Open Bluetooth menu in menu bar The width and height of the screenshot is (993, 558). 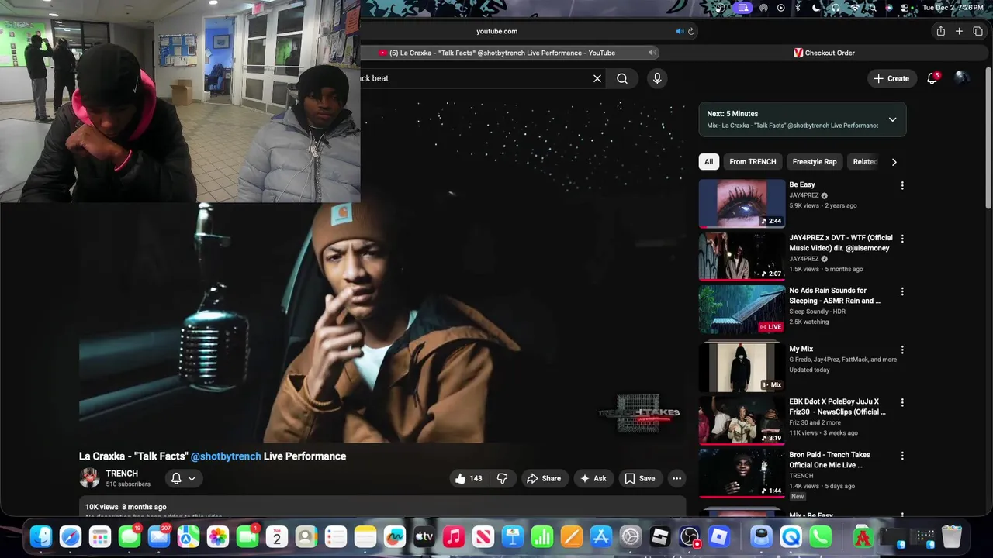click(x=798, y=8)
